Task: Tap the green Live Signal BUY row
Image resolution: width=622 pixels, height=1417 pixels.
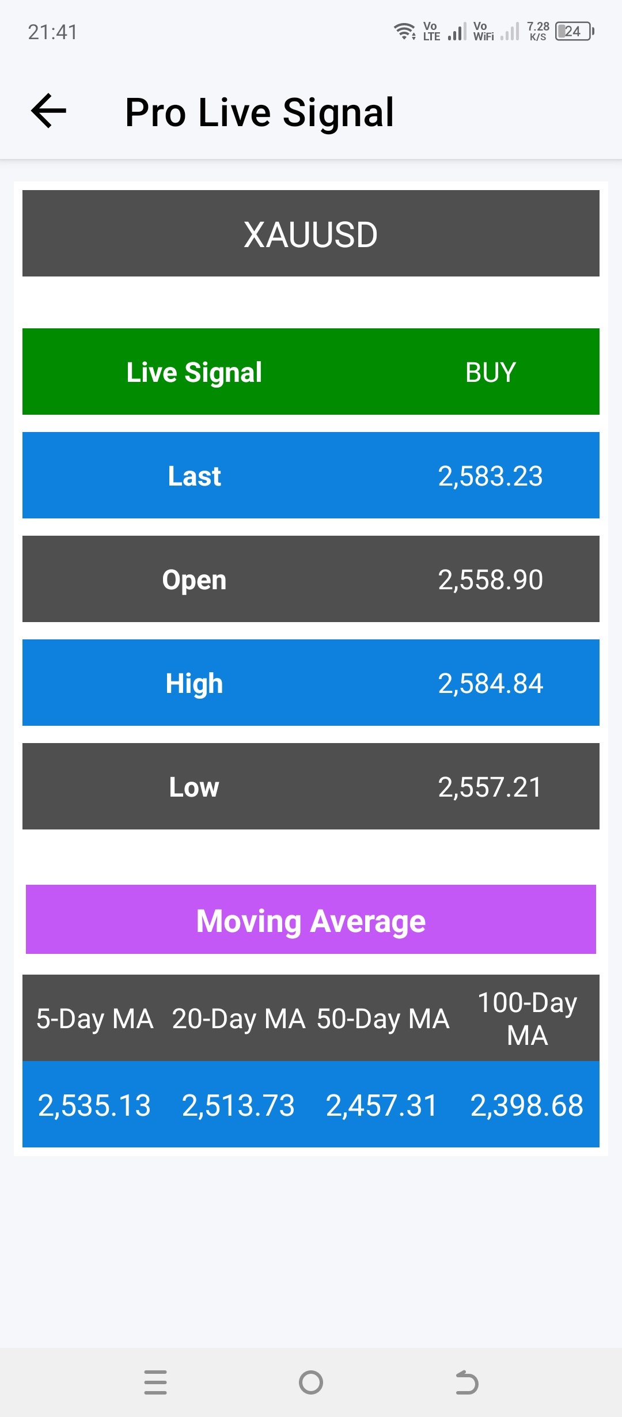Action: [x=311, y=372]
